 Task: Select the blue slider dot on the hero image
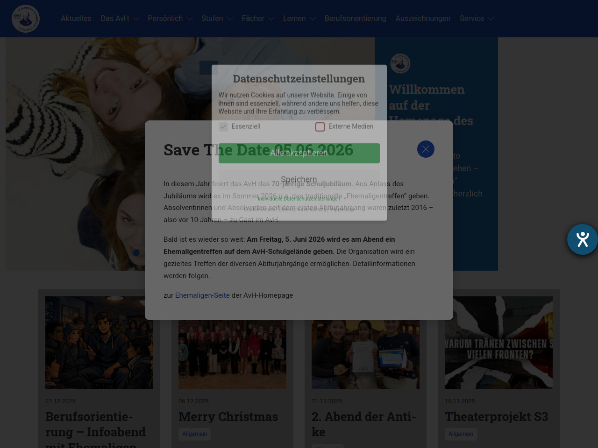pyautogui.click(x=136, y=252)
